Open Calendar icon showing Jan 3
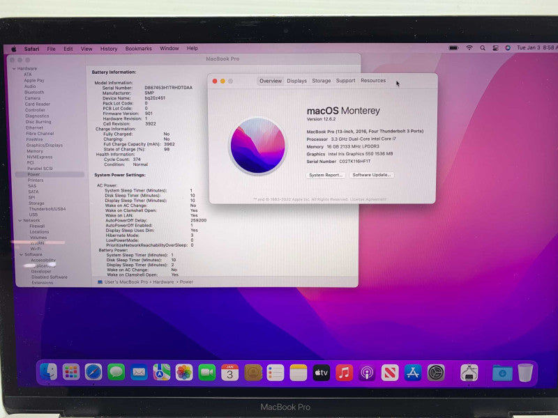The height and width of the screenshot is (418, 558). tap(230, 372)
